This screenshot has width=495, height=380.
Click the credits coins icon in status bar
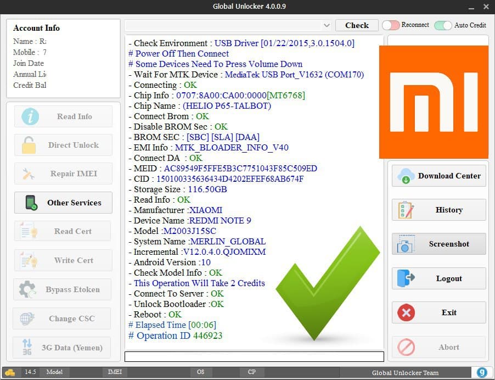tap(10, 372)
